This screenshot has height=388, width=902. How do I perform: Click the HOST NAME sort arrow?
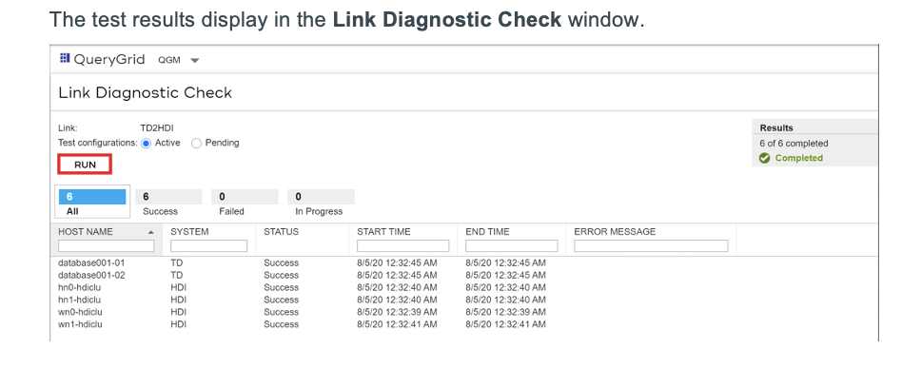click(x=150, y=232)
